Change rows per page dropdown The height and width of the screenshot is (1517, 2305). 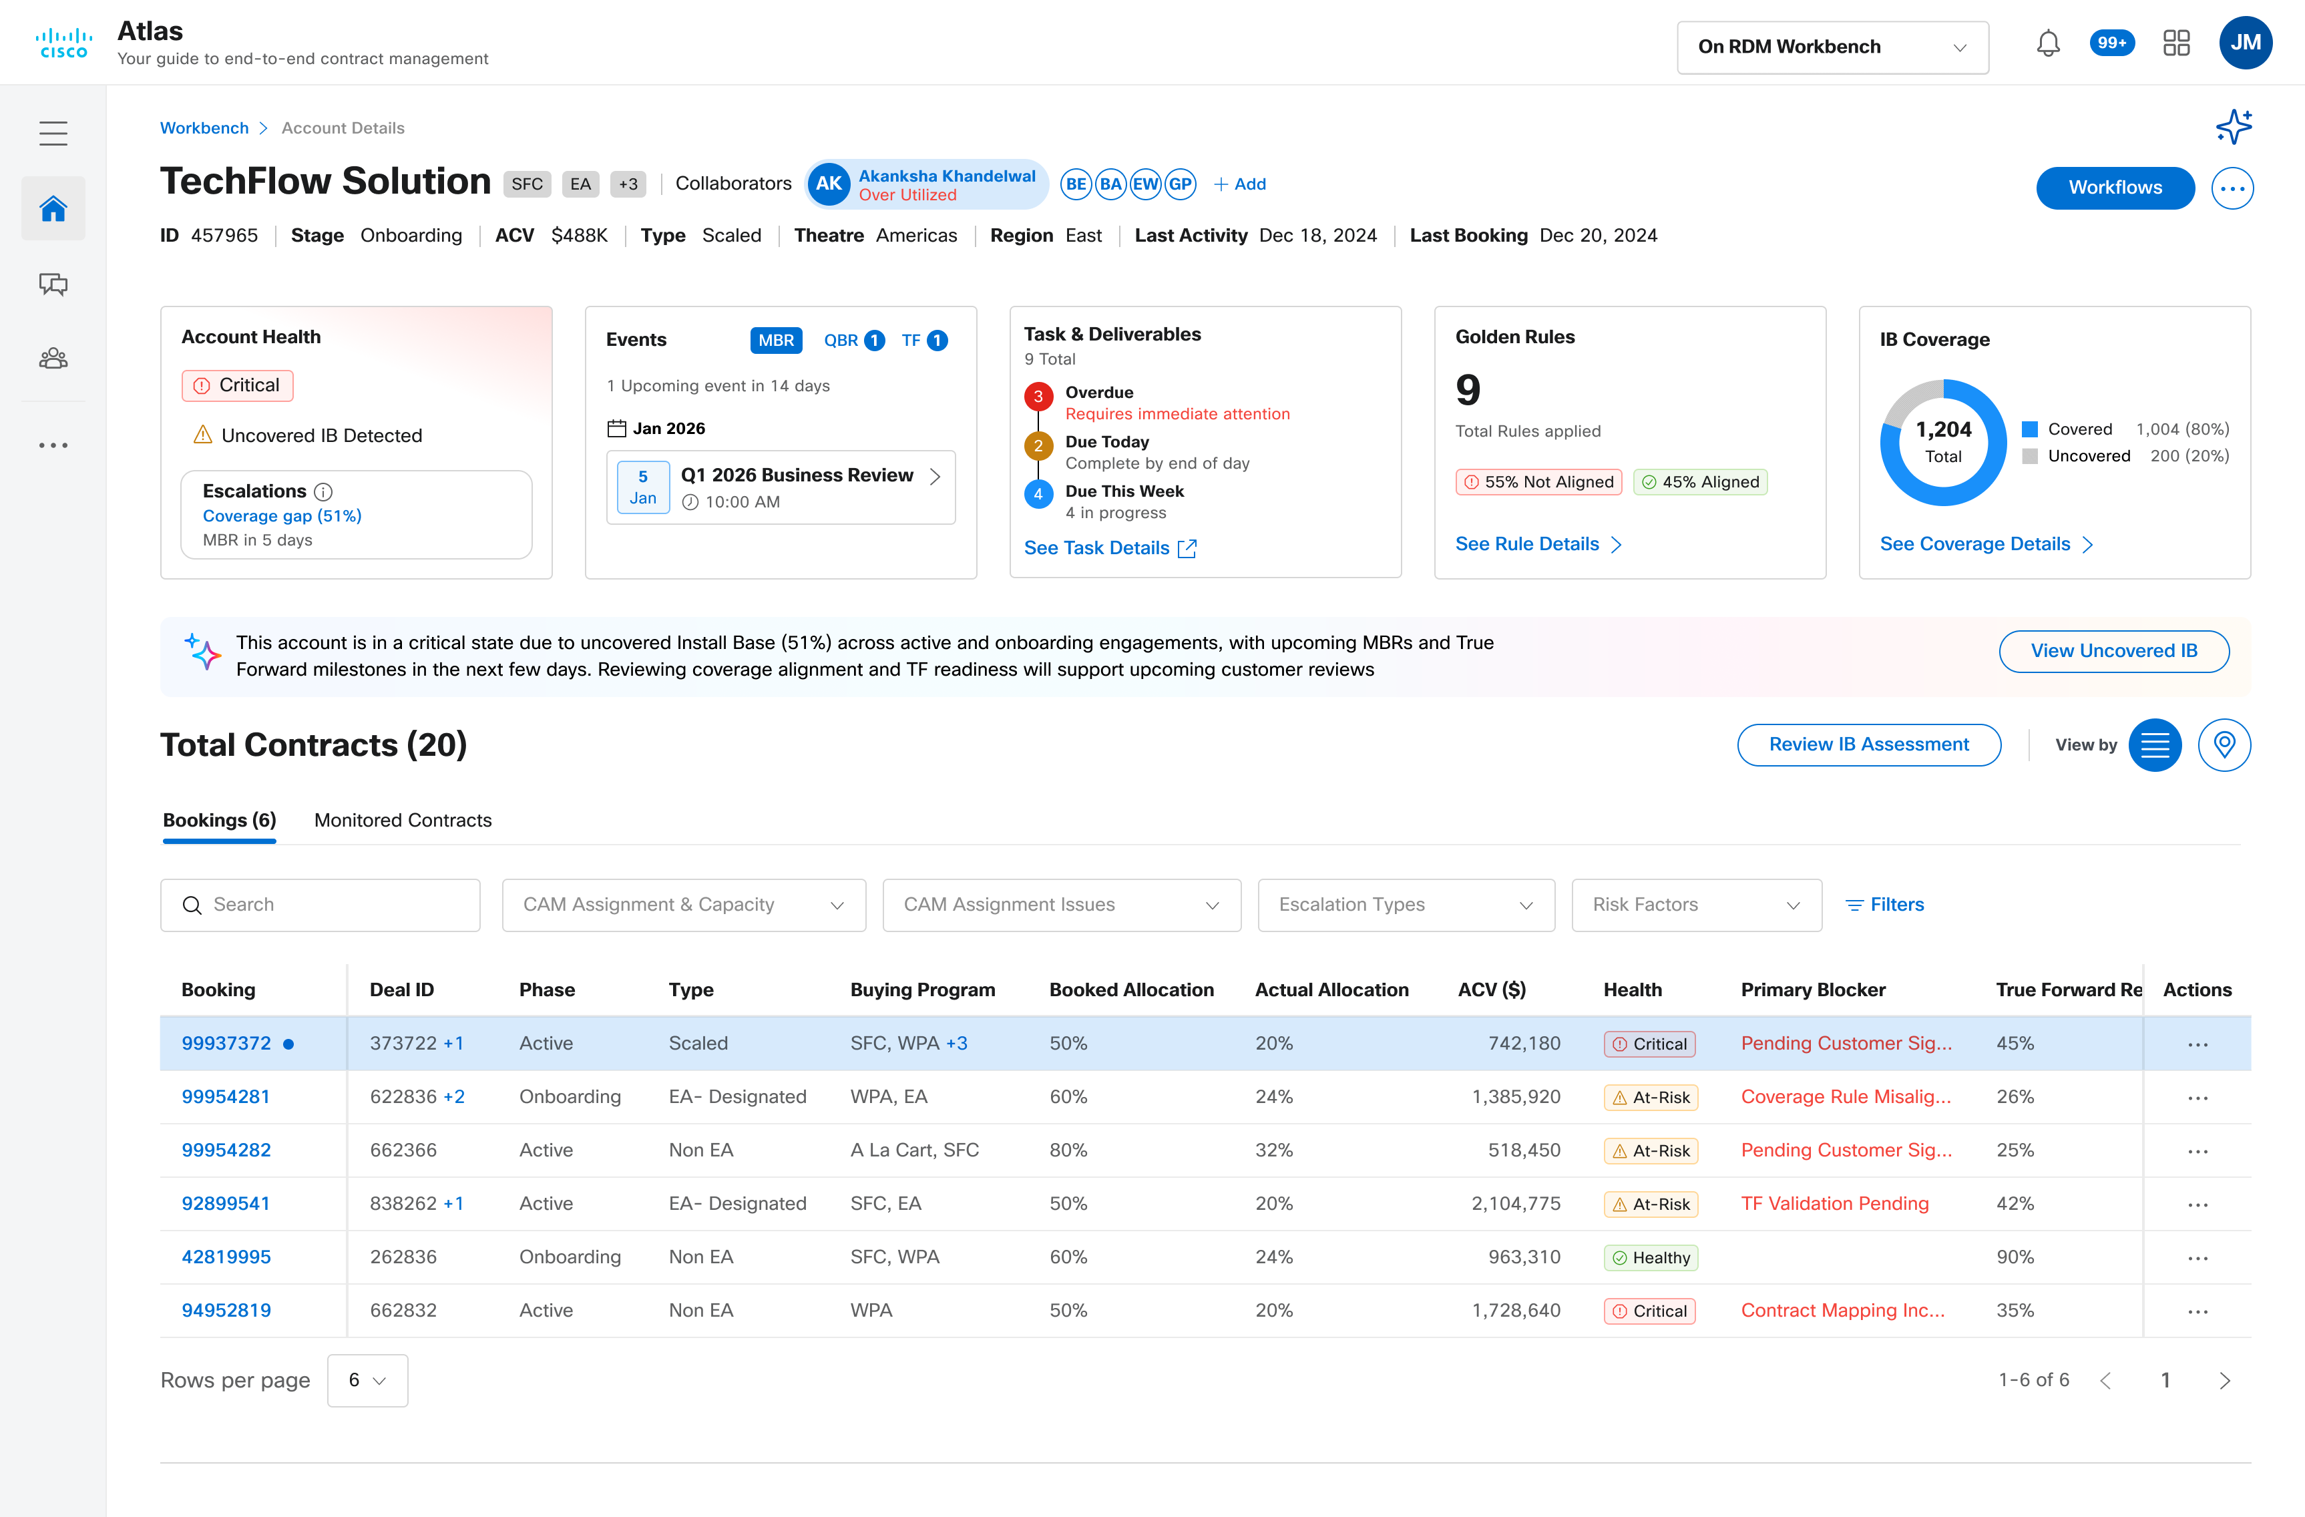tap(367, 1380)
